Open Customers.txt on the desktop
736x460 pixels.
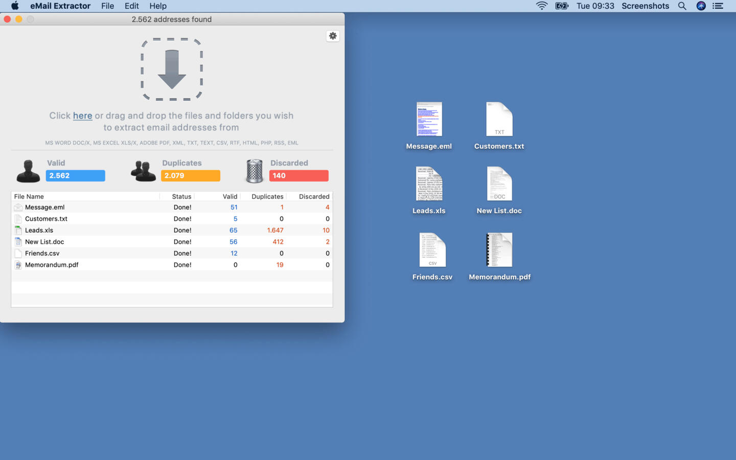[499, 119]
